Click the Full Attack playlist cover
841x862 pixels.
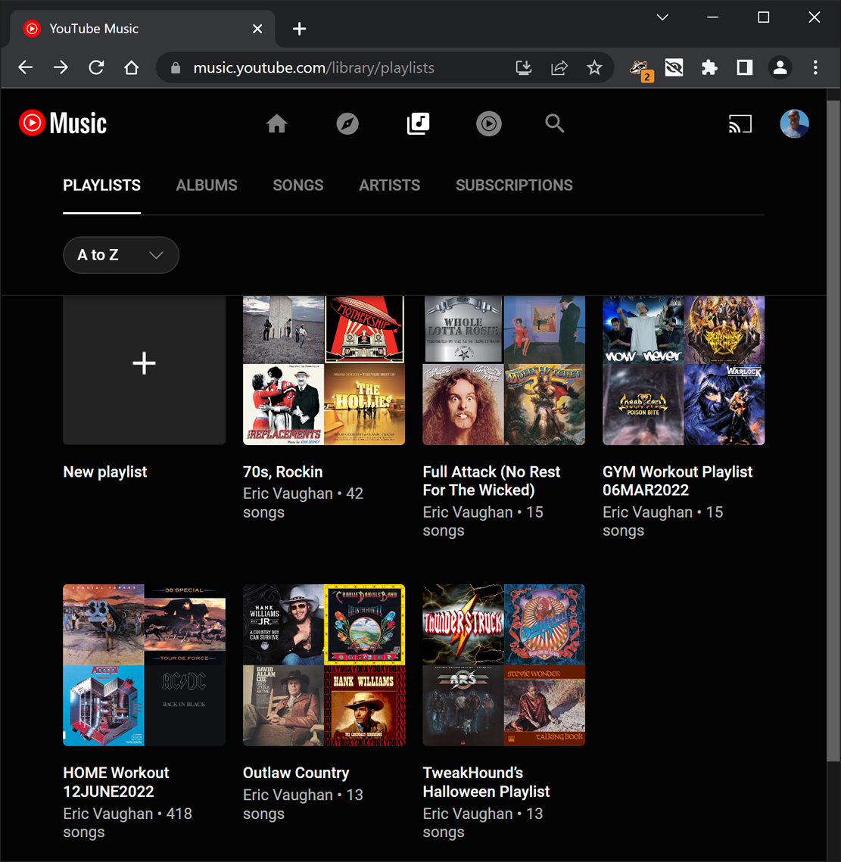click(504, 369)
